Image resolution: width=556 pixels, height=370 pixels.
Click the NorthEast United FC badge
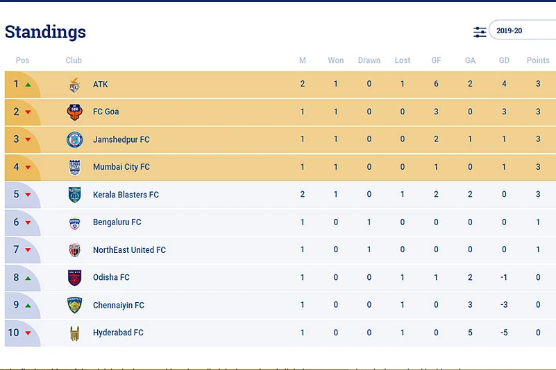click(x=74, y=250)
